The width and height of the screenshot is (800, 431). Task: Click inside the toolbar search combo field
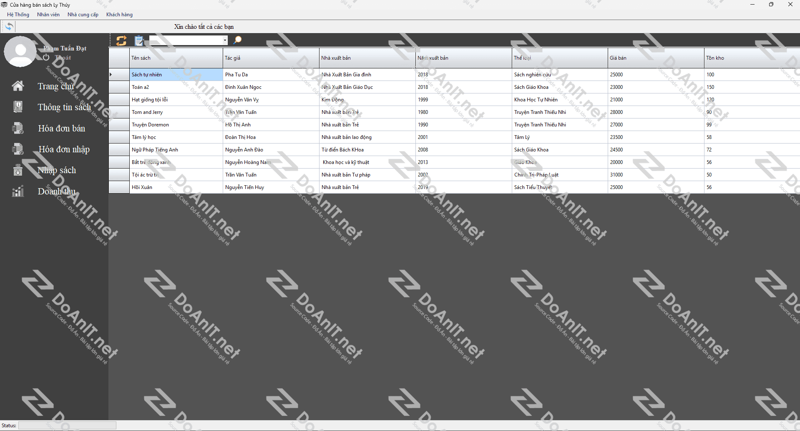(x=186, y=40)
